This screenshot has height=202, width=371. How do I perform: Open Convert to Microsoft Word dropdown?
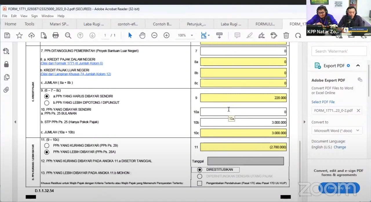tap(337, 131)
